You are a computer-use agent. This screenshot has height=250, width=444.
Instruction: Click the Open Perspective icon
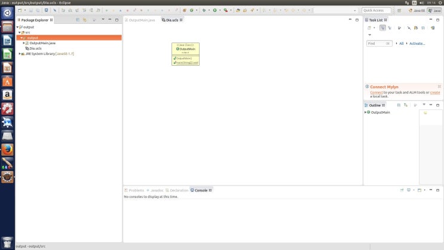399,11
